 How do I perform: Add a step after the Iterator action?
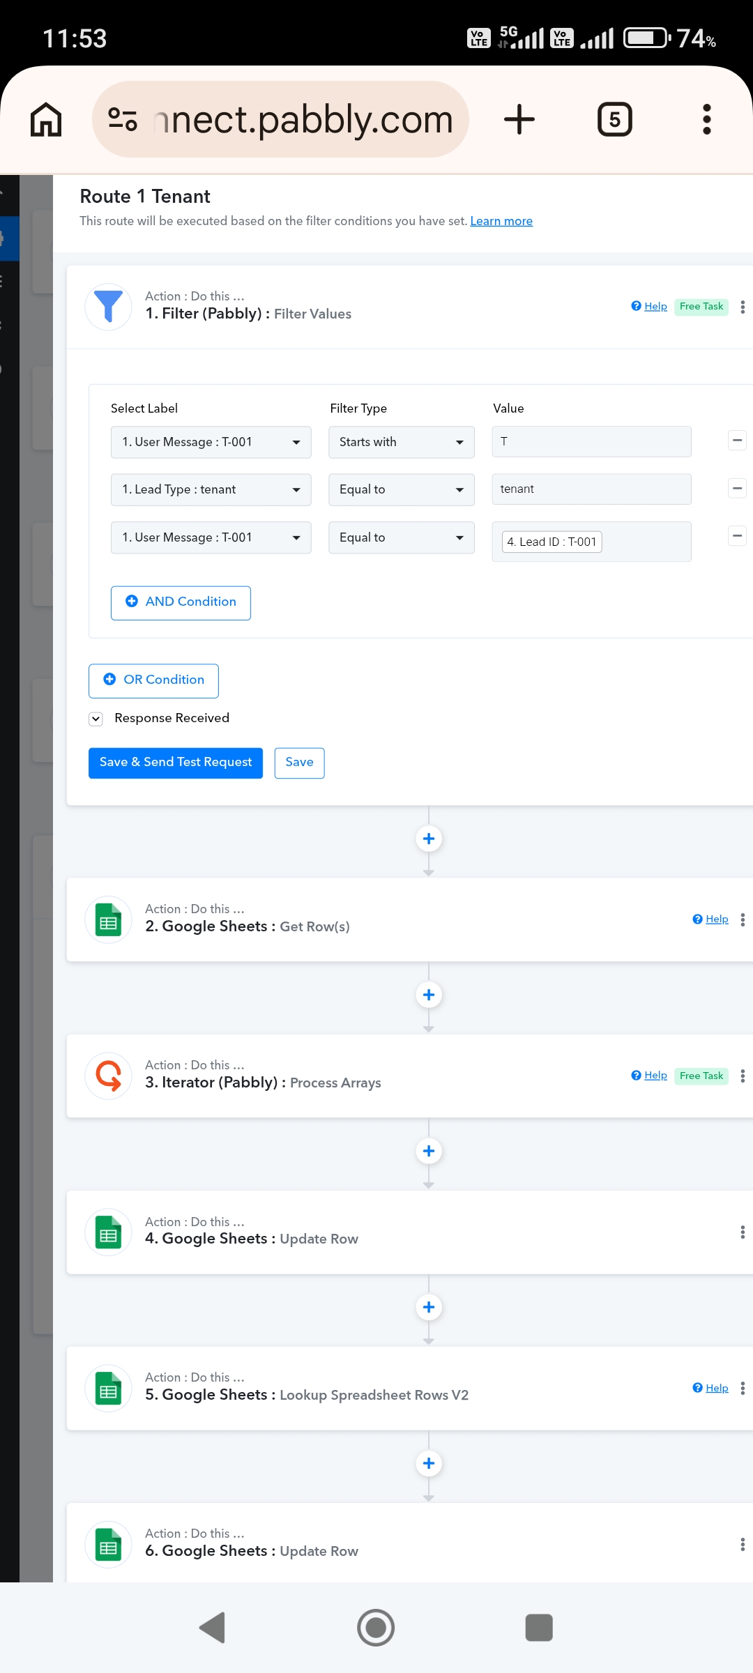click(429, 1151)
